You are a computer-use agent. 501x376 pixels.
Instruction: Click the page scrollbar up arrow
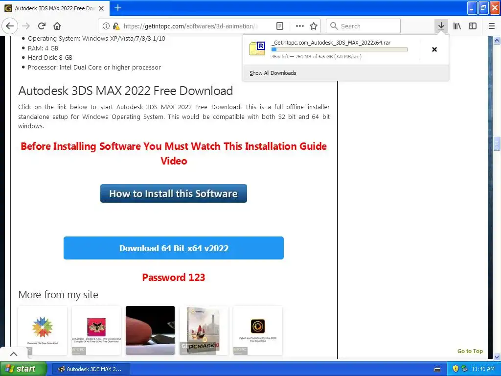[497, 40]
